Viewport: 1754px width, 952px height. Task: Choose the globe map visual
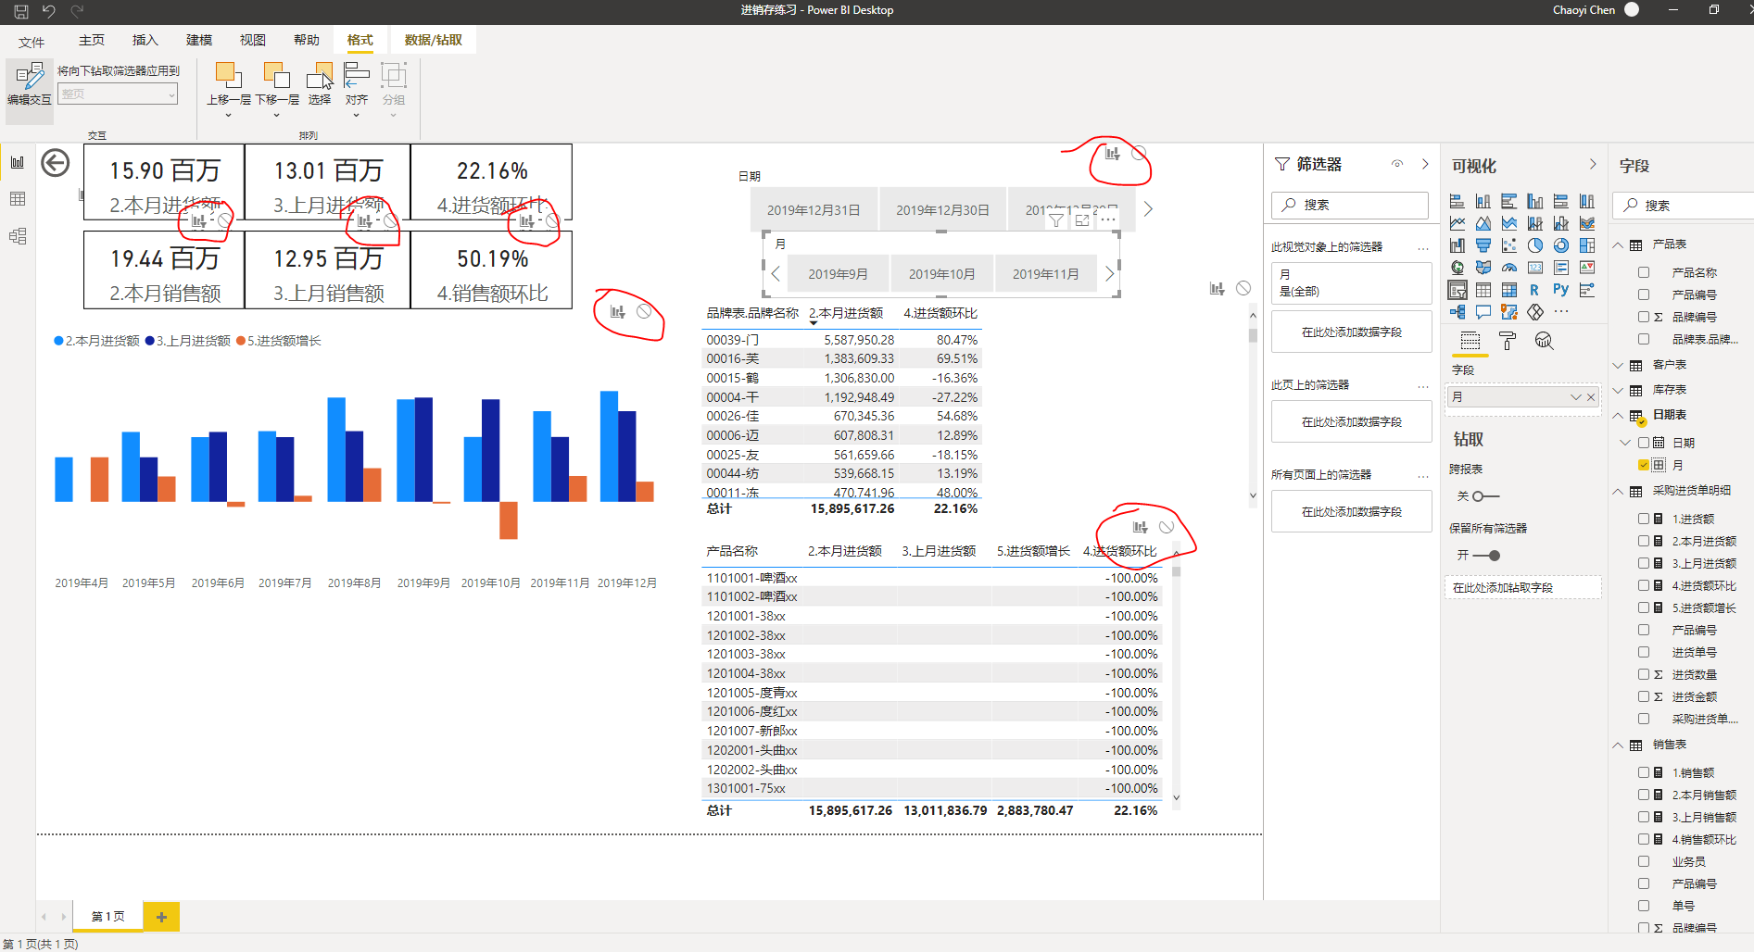(1457, 268)
